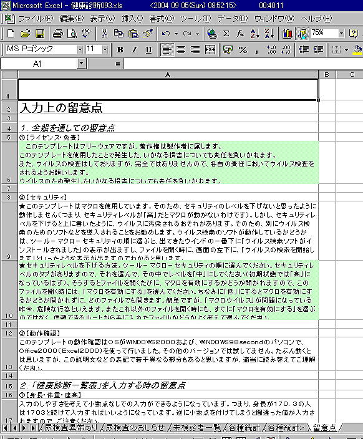Save the workbook with the floppy disk icon

coord(40,34)
